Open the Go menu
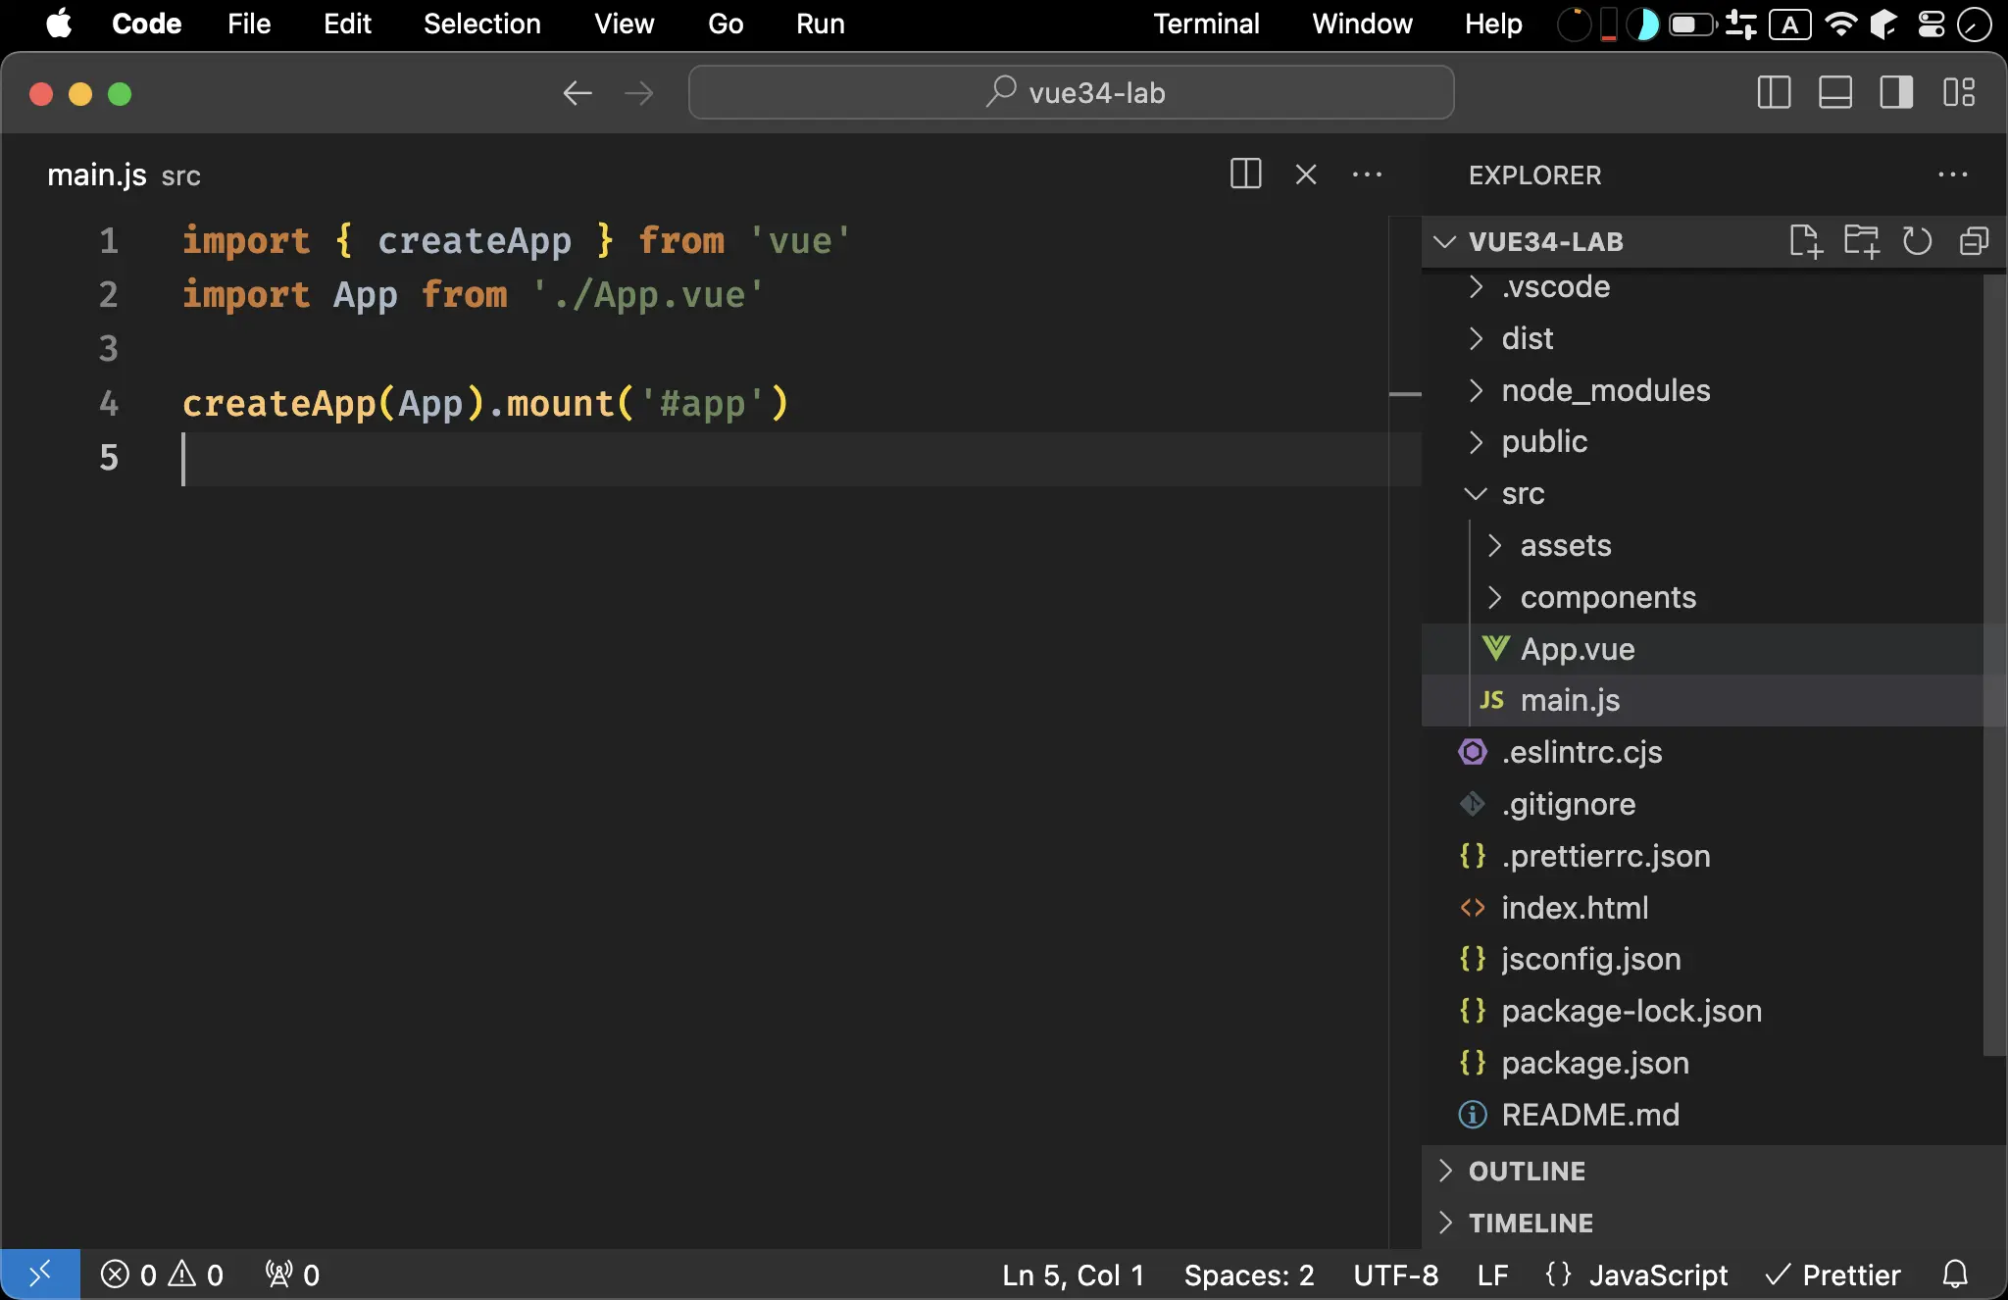The height and width of the screenshot is (1300, 2008). [x=726, y=24]
